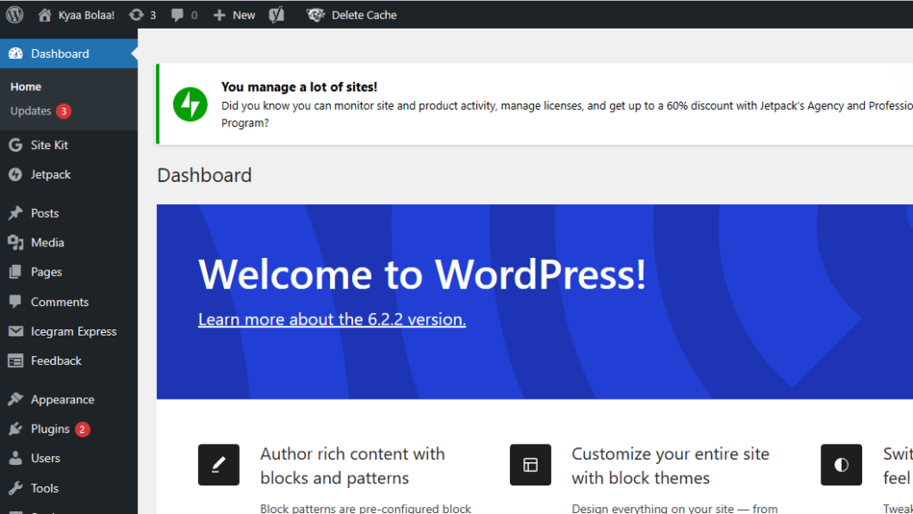Open Appearance in the sidebar

[62, 400]
